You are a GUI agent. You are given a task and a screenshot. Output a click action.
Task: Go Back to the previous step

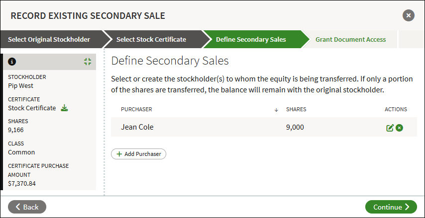point(27,207)
